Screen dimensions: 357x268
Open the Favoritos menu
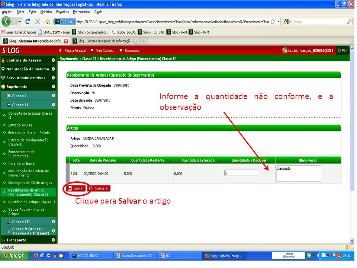point(62,12)
